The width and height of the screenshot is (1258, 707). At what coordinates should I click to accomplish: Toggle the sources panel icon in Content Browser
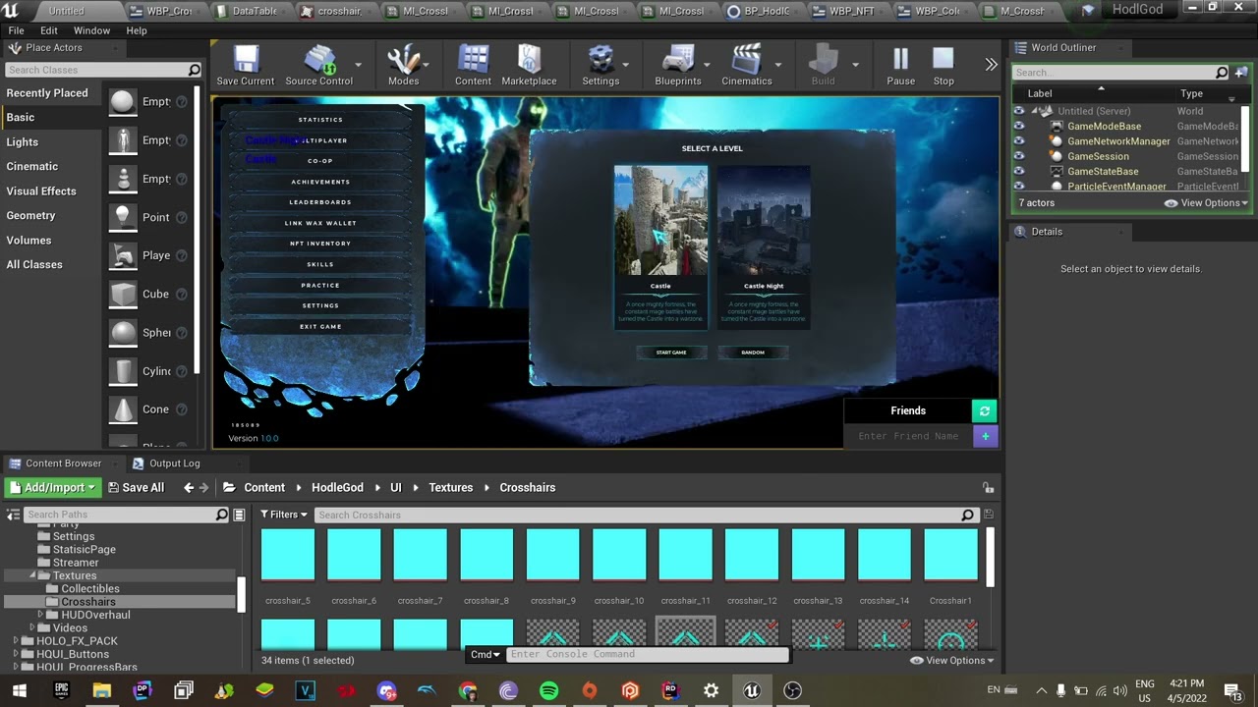click(14, 515)
